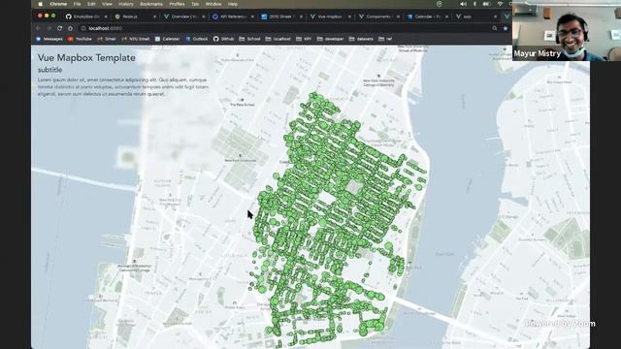621x349 pixels.
Task: Click Mayur Mistry's video thumbnail
Action: (x=567, y=30)
